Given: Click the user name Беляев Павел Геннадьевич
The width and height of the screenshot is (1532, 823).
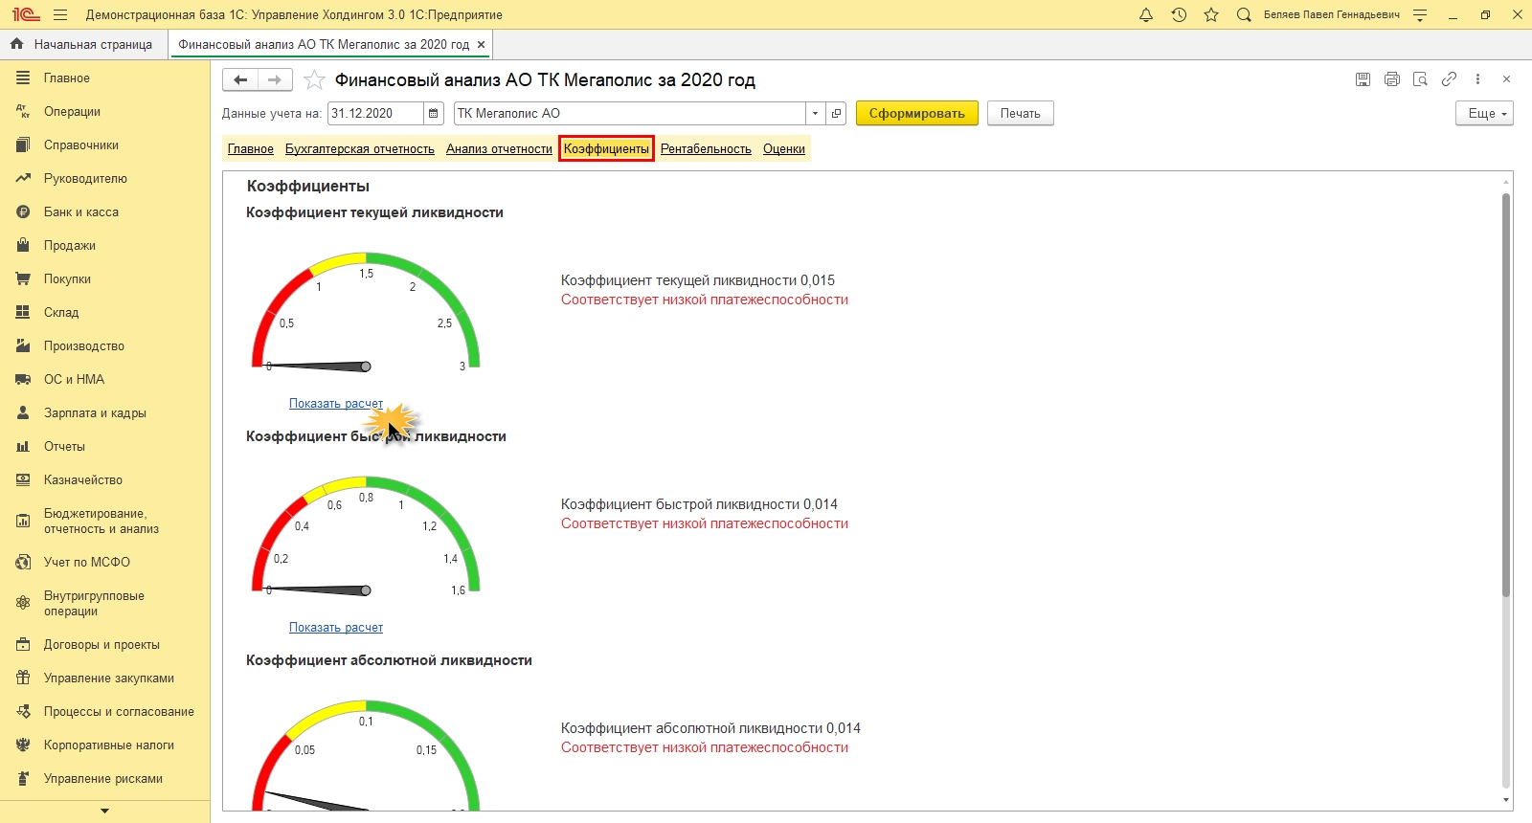Looking at the screenshot, I should click(x=1332, y=14).
